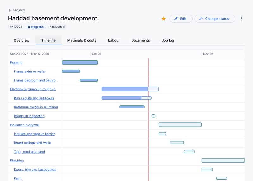The image size is (253, 181).
Task: Click the Rough-in inspection milestone marker
Action: [153, 116]
